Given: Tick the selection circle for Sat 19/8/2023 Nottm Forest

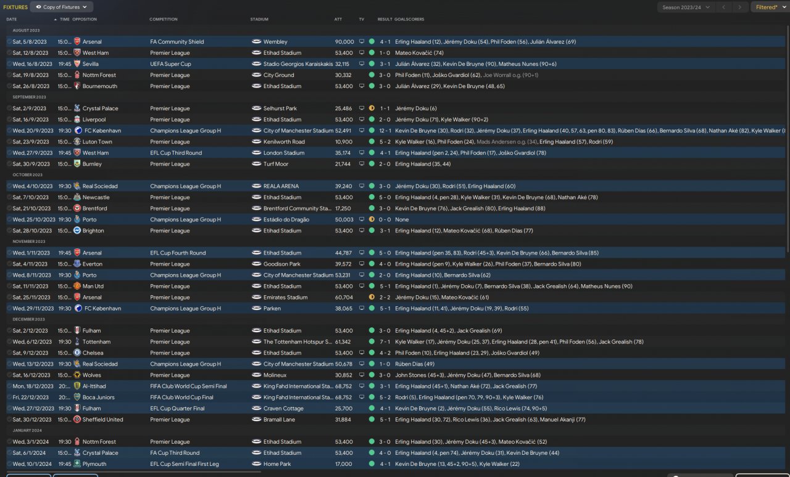Looking at the screenshot, I should 9,75.
